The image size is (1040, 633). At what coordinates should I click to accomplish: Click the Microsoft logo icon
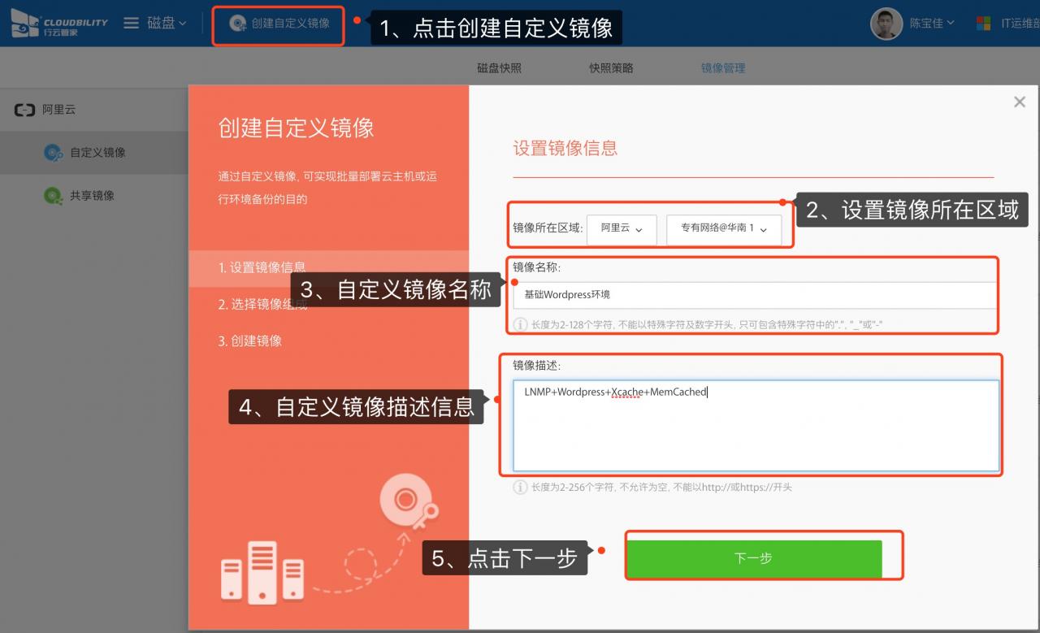pos(984,24)
